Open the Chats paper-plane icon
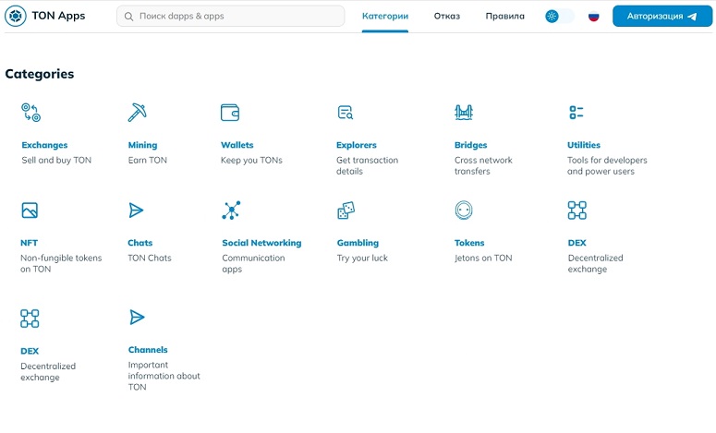This screenshot has height=433, width=716. pyautogui.click(x=136, y=210)
